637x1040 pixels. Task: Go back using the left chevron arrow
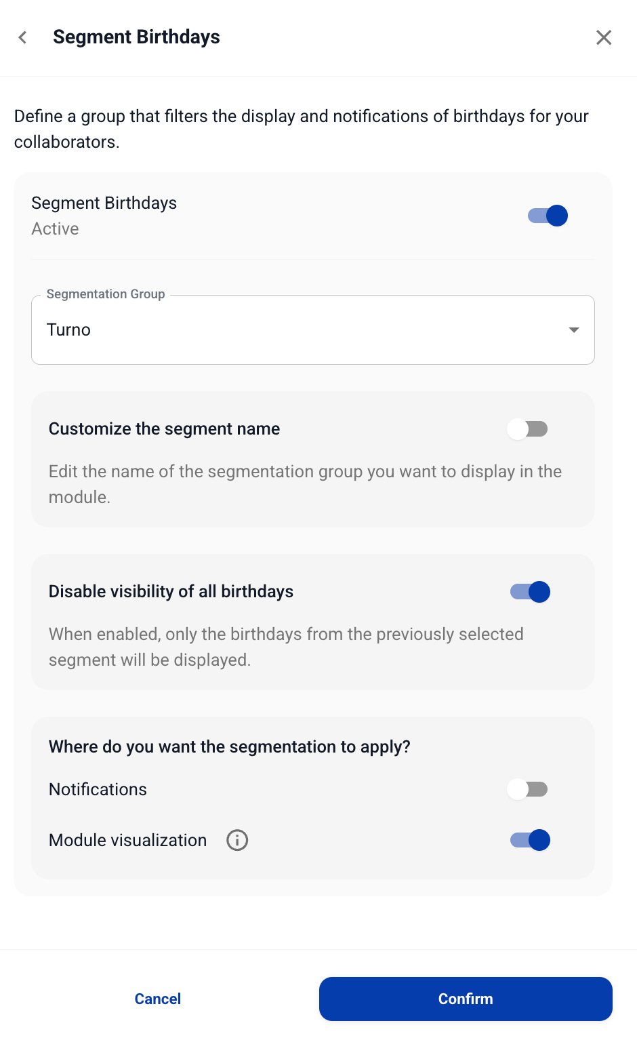(x=23, y=37)
